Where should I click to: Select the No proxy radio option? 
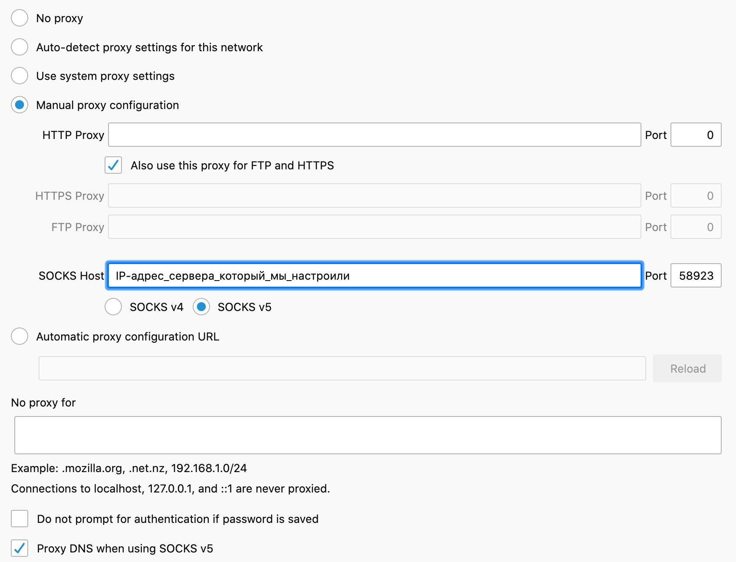20,18
